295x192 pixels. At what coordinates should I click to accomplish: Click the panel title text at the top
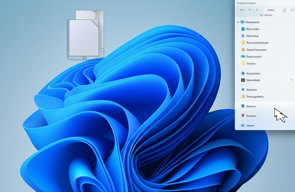(x=246, y=3)
